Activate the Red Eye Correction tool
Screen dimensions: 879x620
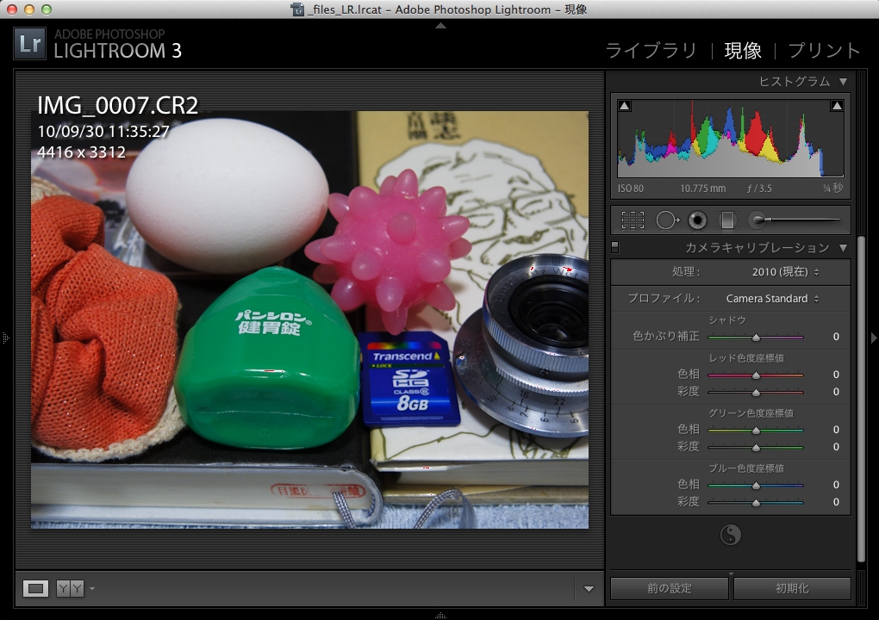click(x=697, y=220)
